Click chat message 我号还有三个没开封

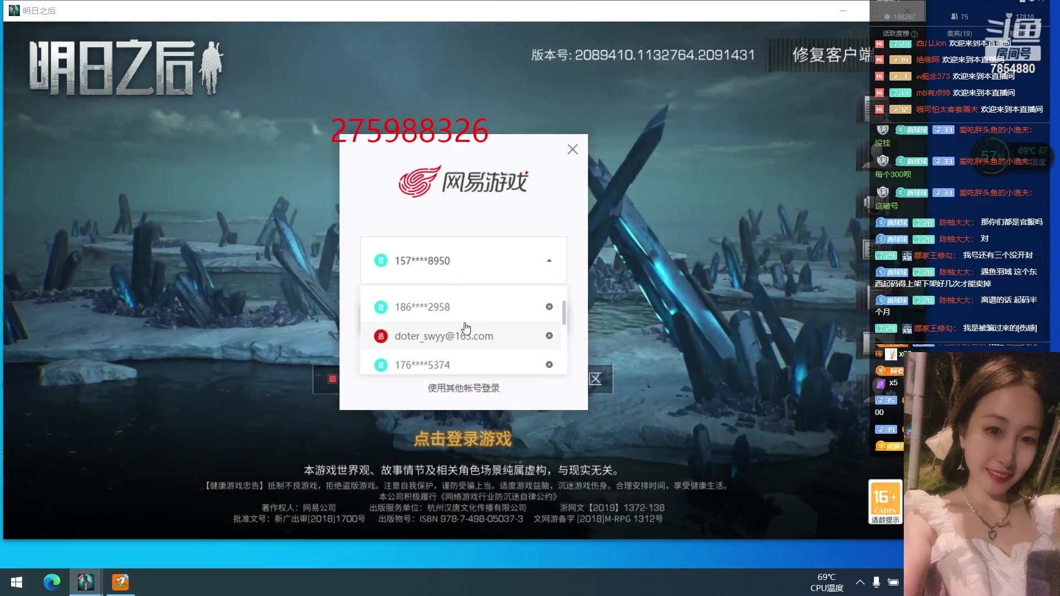[x=998, y=255]
